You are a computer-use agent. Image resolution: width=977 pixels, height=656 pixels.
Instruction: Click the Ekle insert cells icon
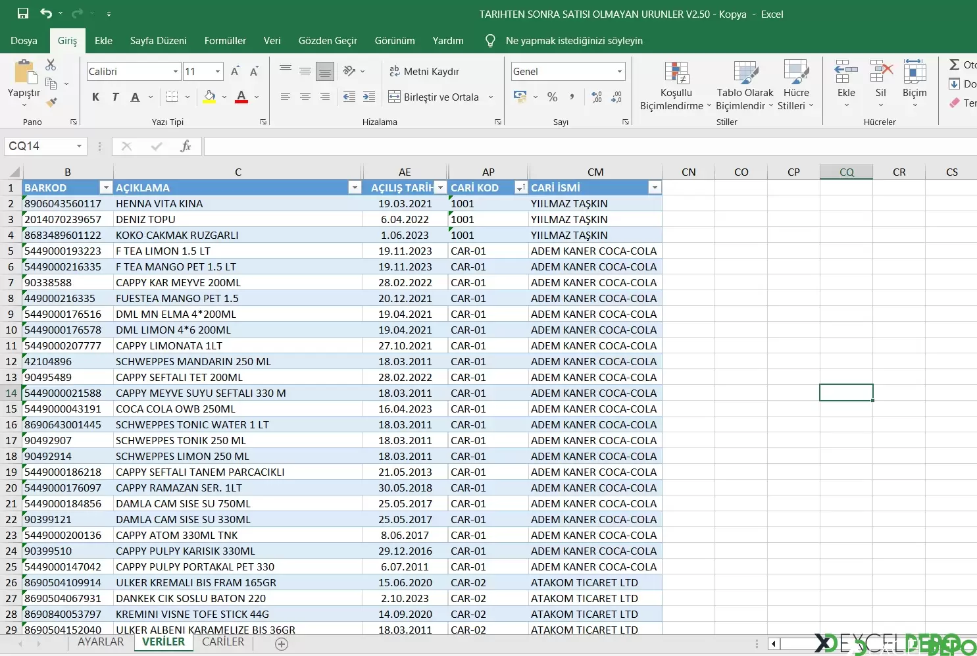pyautogui.click(x=846, y=72)
